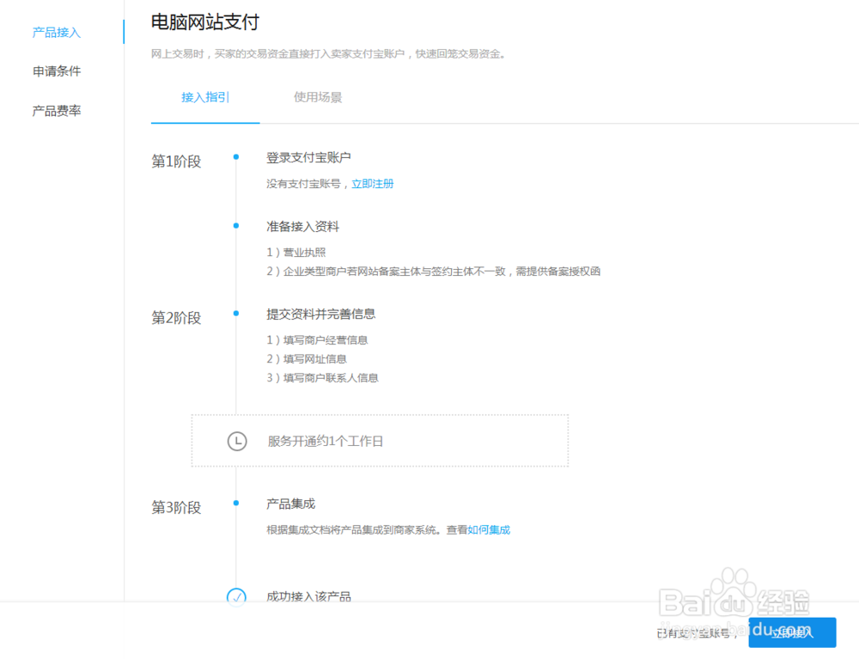Click the 立即注册 registration link
The height and width of the screenshot is (659, 859).
coord(373,183)
